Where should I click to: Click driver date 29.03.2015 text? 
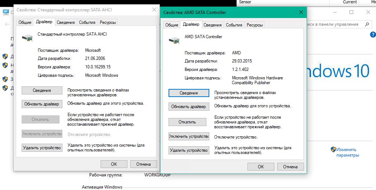(x=242, y=61)
